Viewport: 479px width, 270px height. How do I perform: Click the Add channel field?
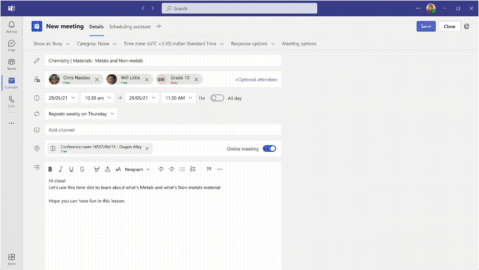(x=163, y=130)
